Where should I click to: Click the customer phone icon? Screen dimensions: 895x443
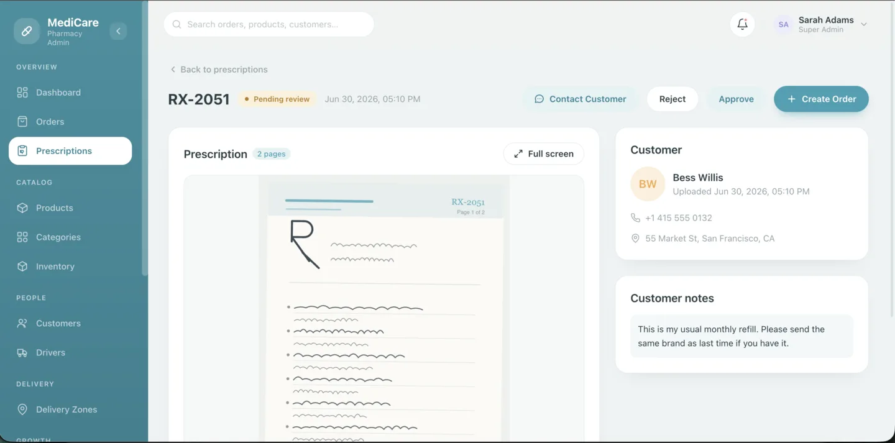tap(635, 218)
